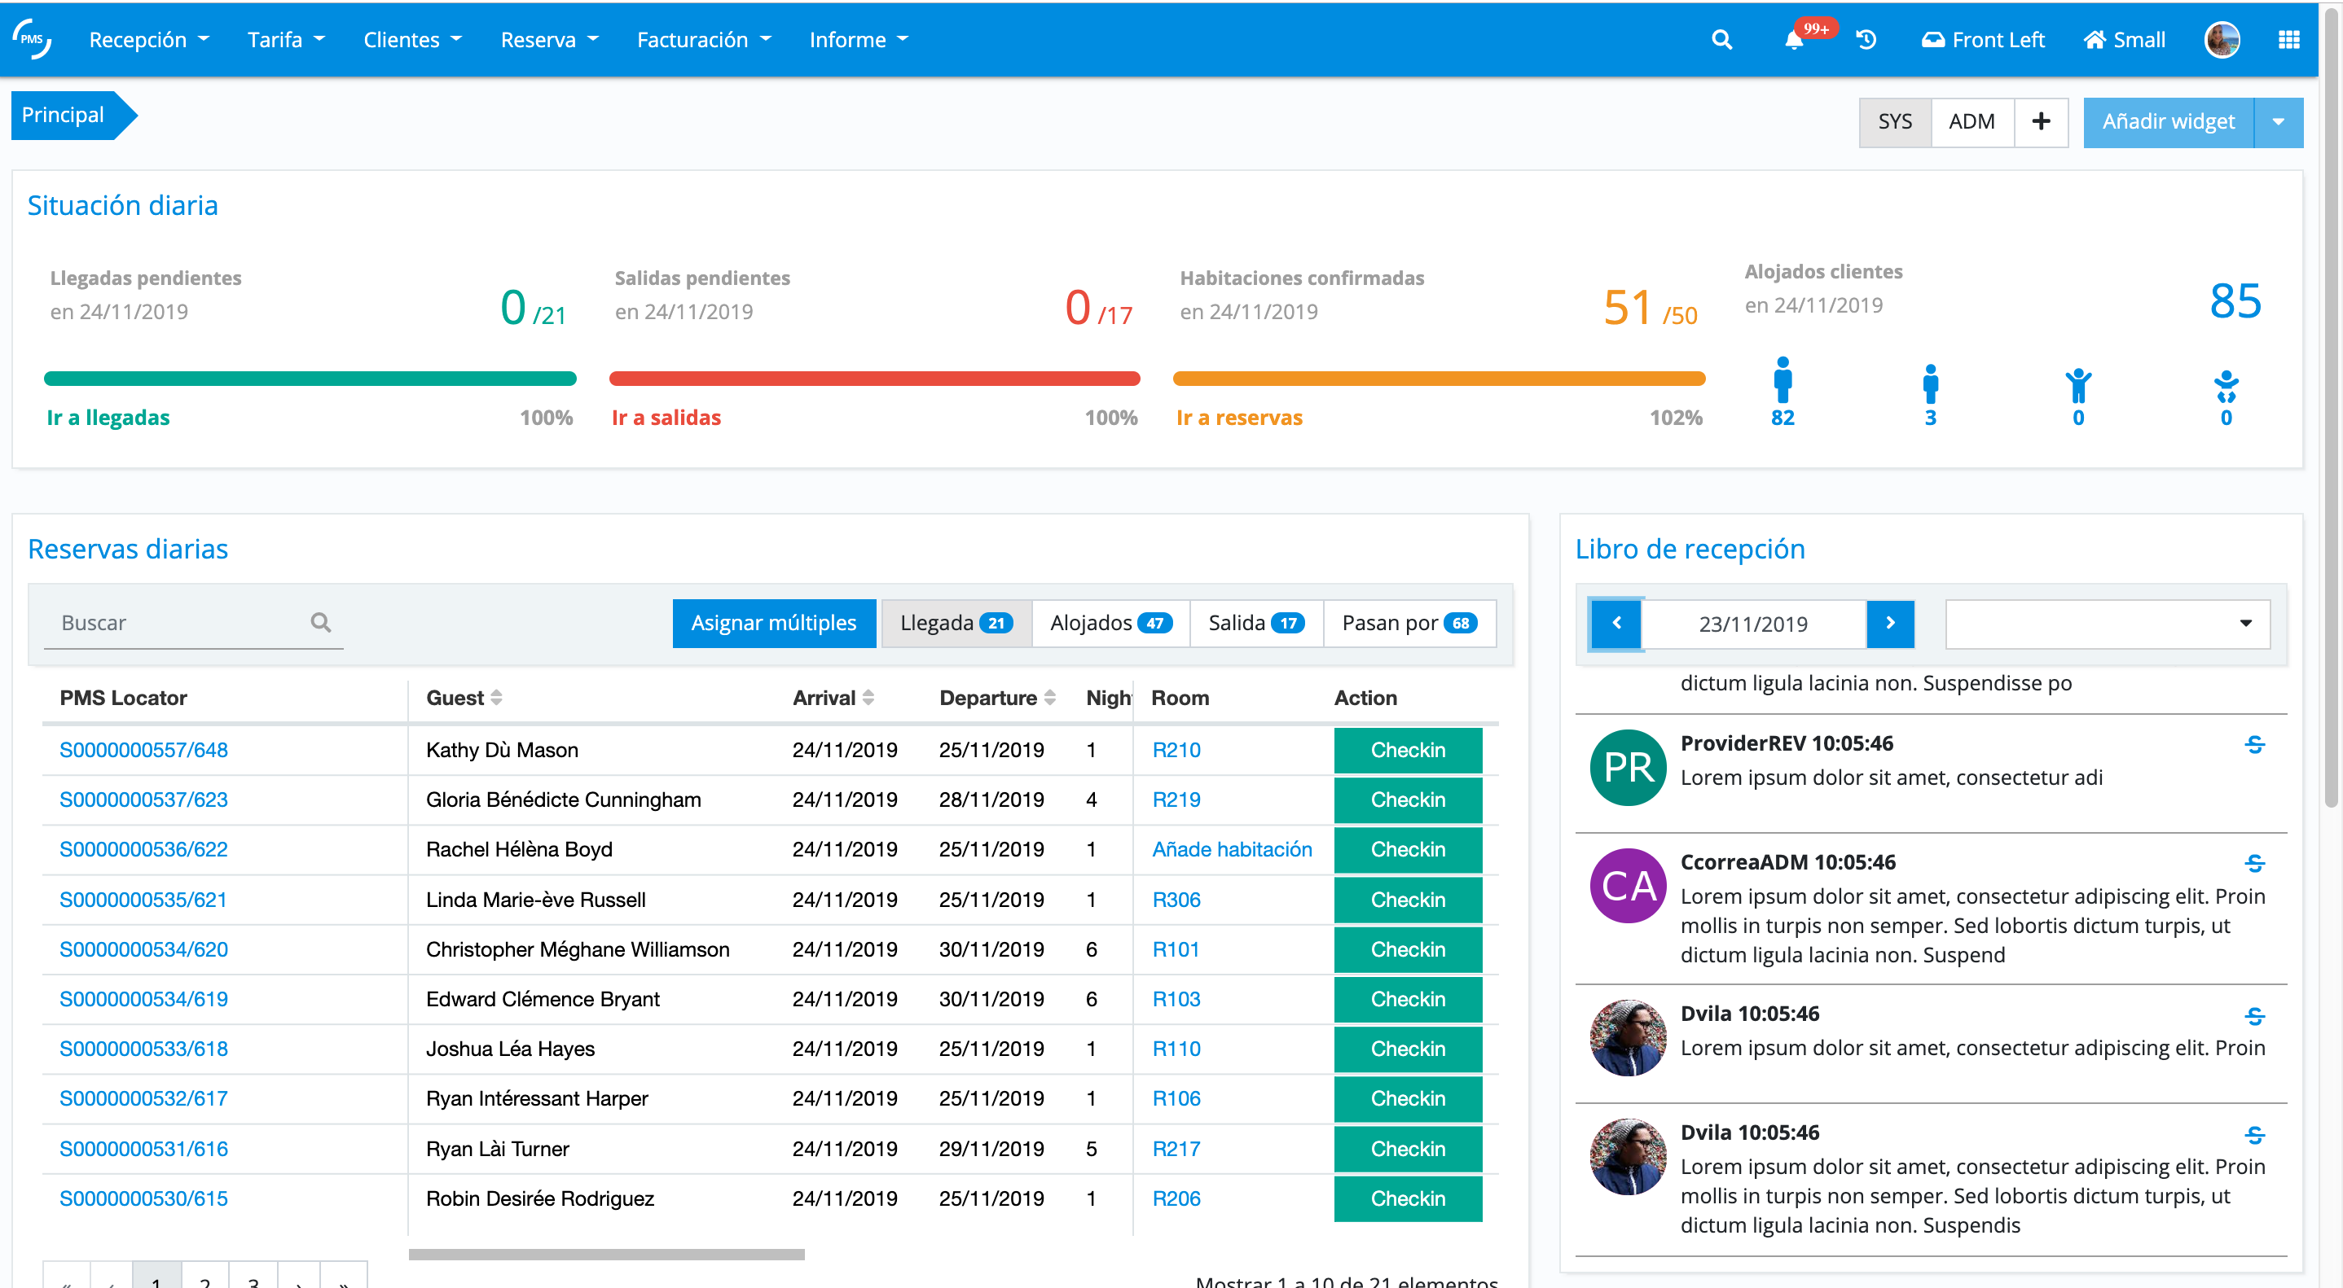The image size is (2343, 1288).
Task: Click the baby icon in Alojados clientes
Action: point(2225,388)
